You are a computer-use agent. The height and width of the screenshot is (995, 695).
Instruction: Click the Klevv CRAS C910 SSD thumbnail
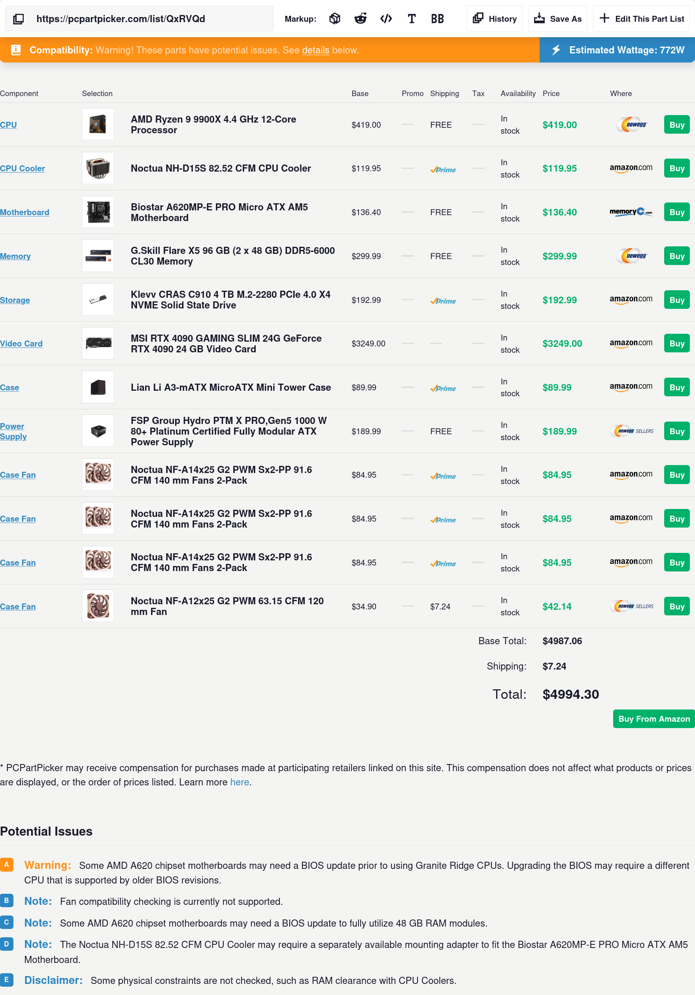point(98,299)
